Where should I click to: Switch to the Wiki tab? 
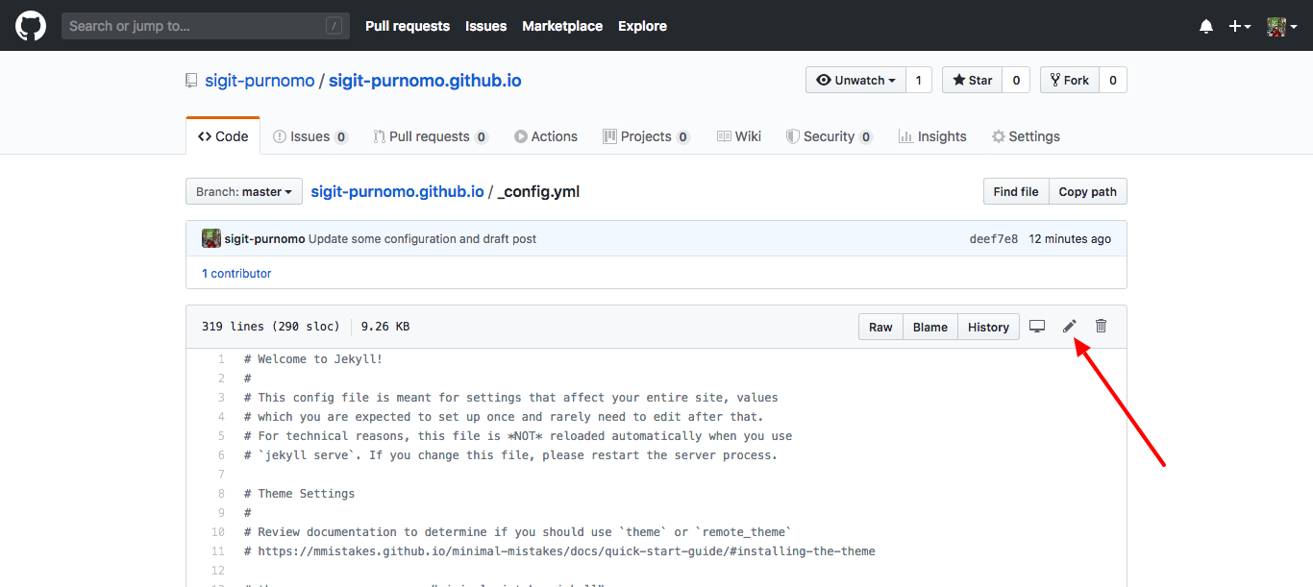coord(739,136)
